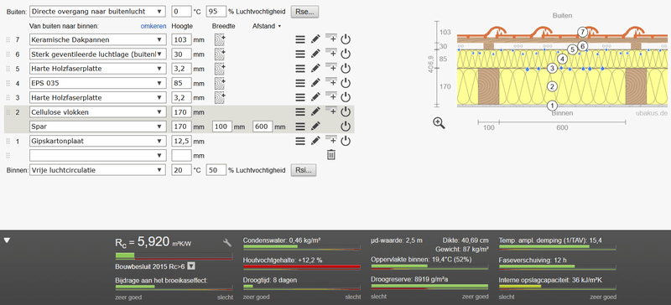This screenshot has height=305, width=671.
Task: Toggle power for Cellulose vlokken layer
Action: (x=346, y=112)
